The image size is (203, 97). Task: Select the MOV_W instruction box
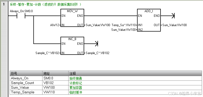[x=72, y=18]
